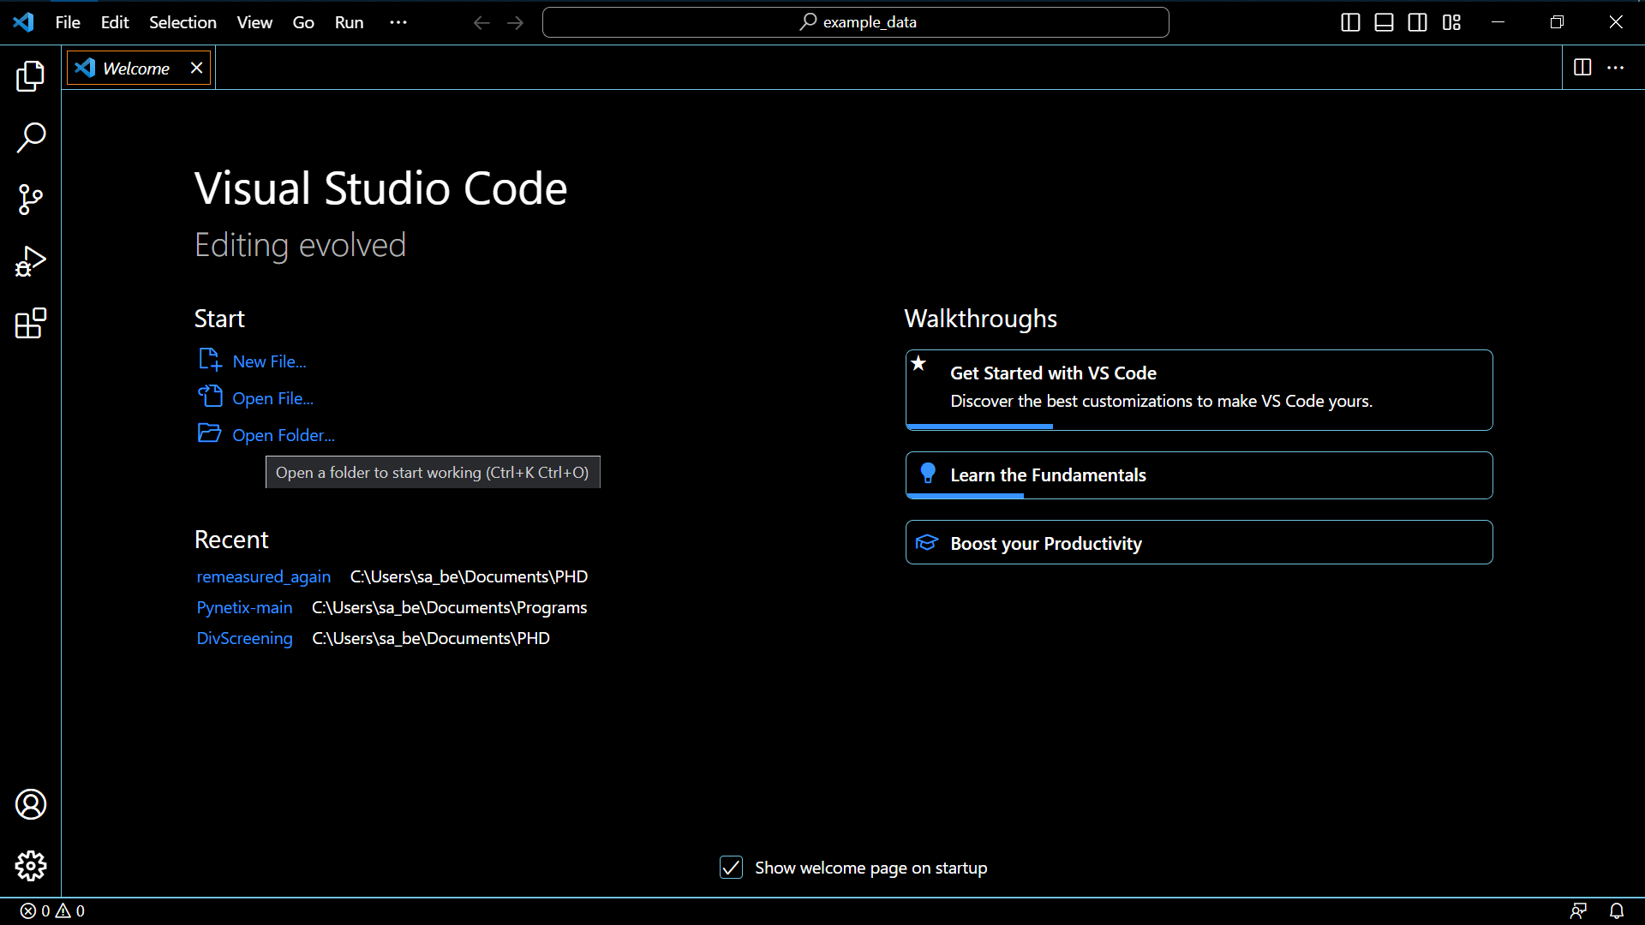Open the Extensions view
The height and width of the screenshot is (925, 1645).
coord(31,323)
